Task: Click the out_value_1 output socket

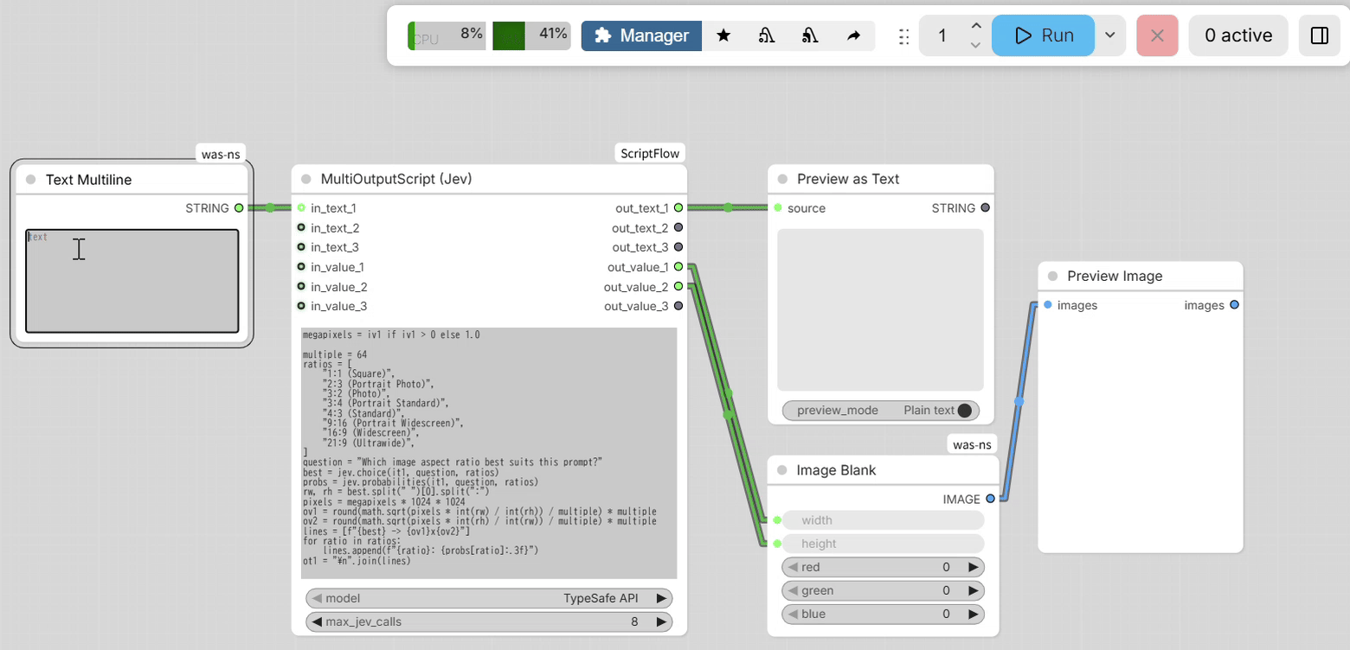Action: click(678, 267)
